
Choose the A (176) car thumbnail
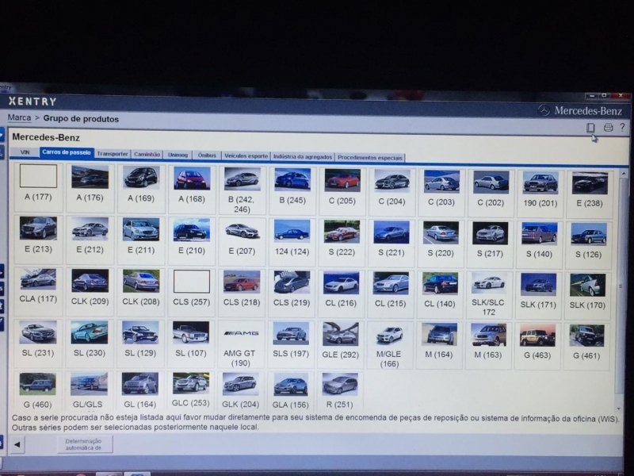(x=90, y=177)
